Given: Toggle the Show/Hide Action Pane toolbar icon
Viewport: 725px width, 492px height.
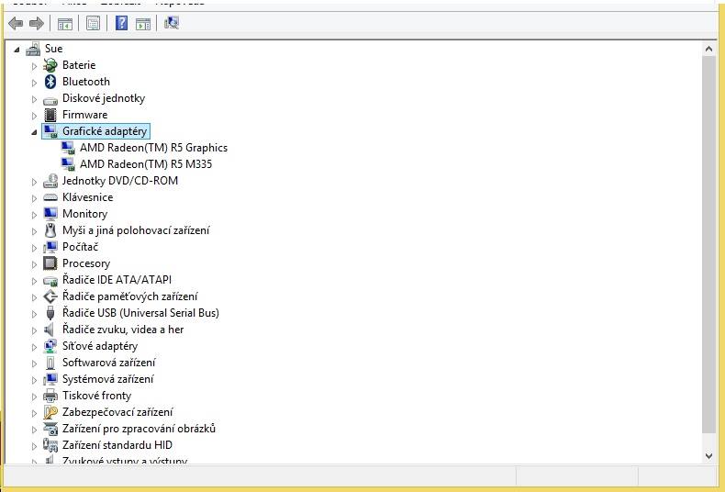Looking at the screenshot, I should [143, 24].
